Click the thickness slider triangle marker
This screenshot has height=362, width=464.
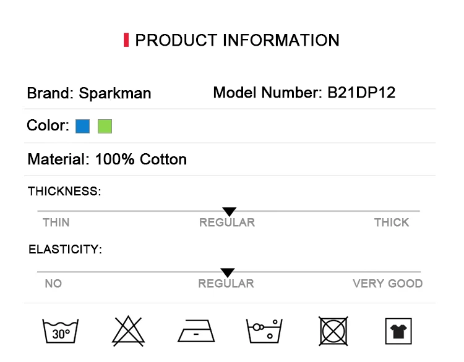230,211
